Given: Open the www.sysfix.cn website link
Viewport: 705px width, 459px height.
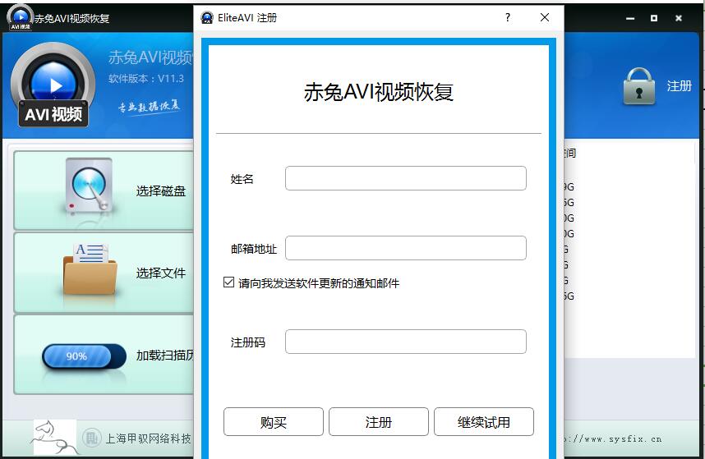Looking at the screenshot, I should click(x=612, y=439).
